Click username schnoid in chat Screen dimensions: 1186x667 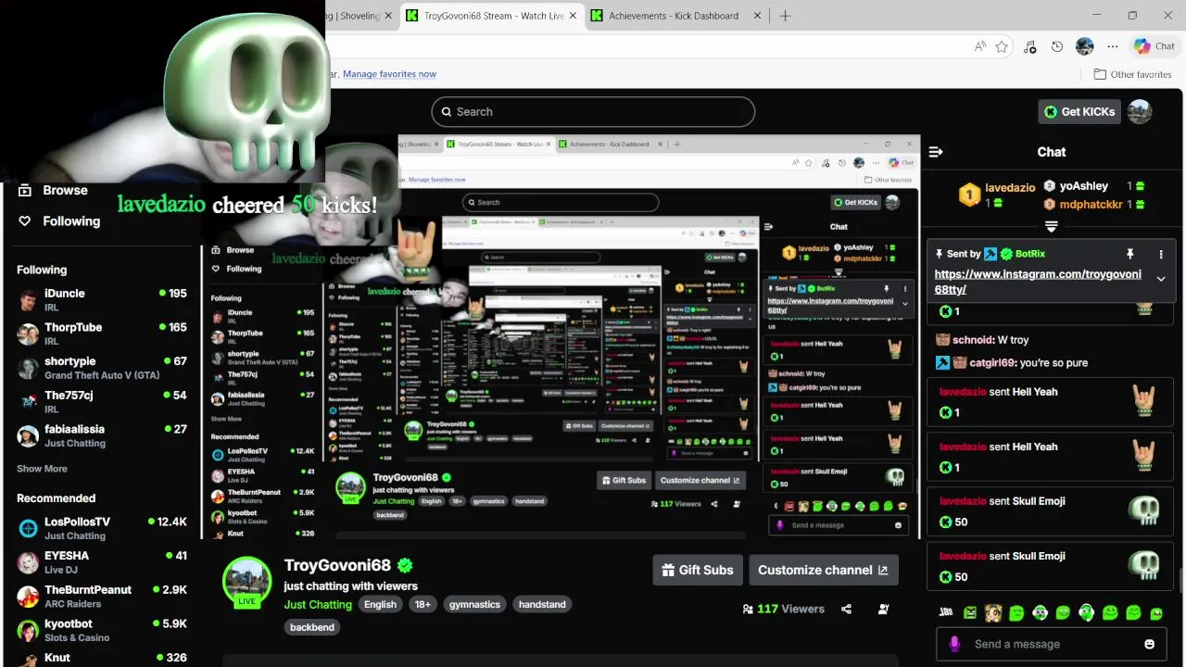(x=972, y=340)
